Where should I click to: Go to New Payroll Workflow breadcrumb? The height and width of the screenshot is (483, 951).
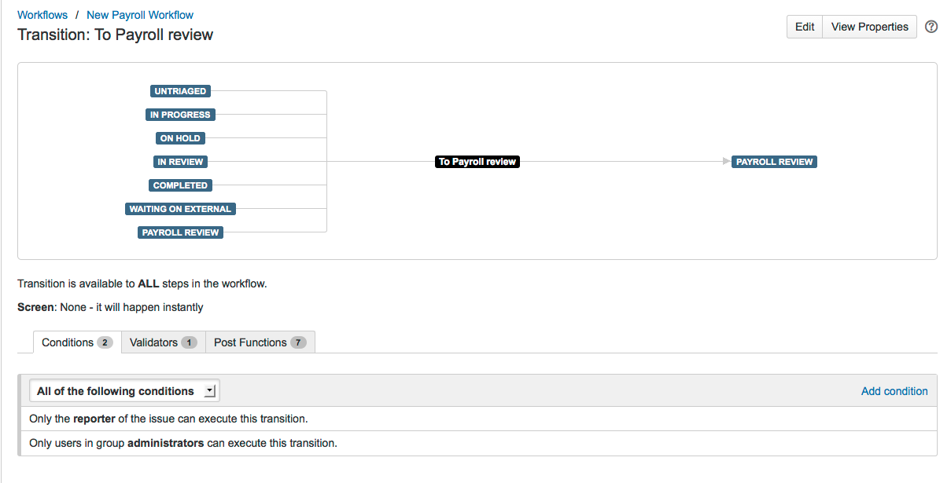pyautogui.click(x=140, y=15)
